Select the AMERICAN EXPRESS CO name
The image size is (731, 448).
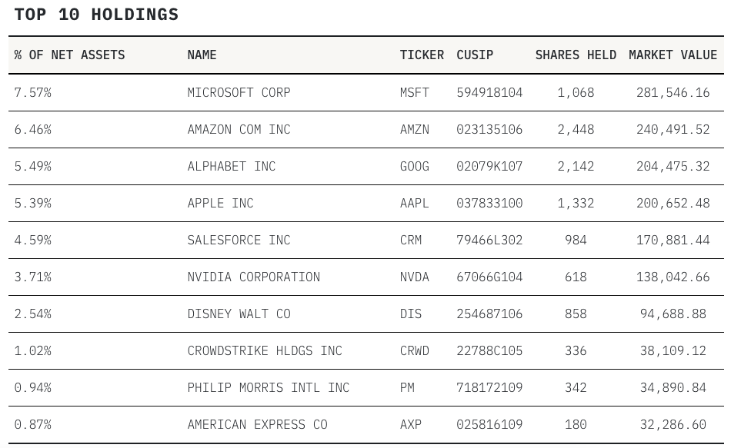257,425
